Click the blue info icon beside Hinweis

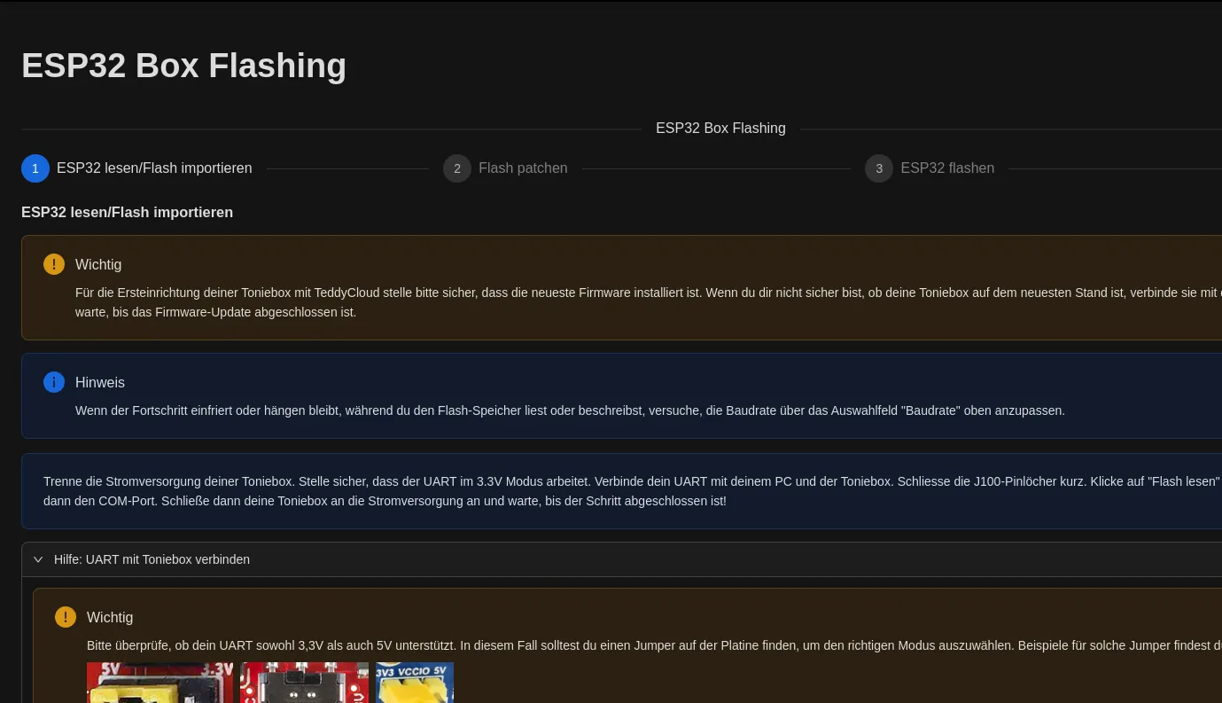(54, 382)
